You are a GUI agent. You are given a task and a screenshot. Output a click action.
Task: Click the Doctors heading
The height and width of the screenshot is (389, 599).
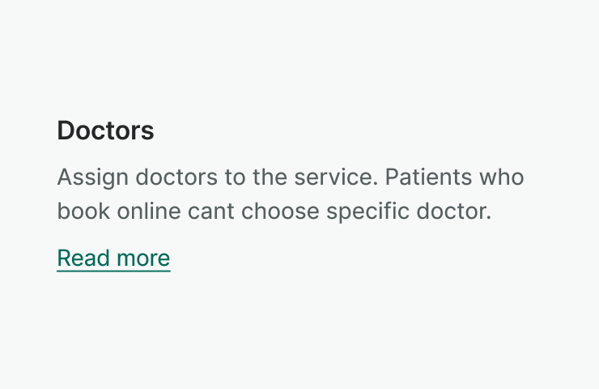(x=105, y=130)
